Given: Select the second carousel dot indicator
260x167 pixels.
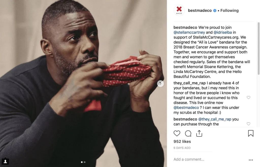Looking at the screenshot, I should point(85,162).
